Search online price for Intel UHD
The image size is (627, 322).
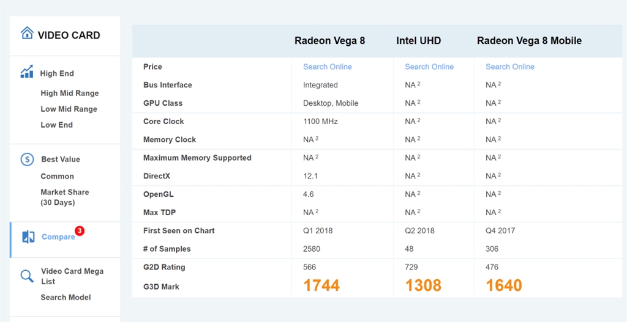[x=429, y=67]
